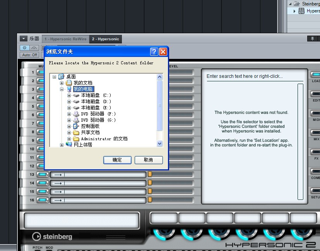The image size is (320, 251).
Task: Toggle mute LED for channel 16
Action: click(x=43, y=200)
